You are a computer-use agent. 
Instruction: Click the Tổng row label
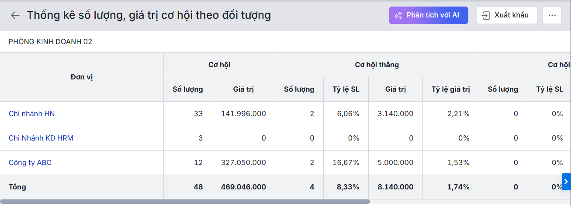coord(17,187)
